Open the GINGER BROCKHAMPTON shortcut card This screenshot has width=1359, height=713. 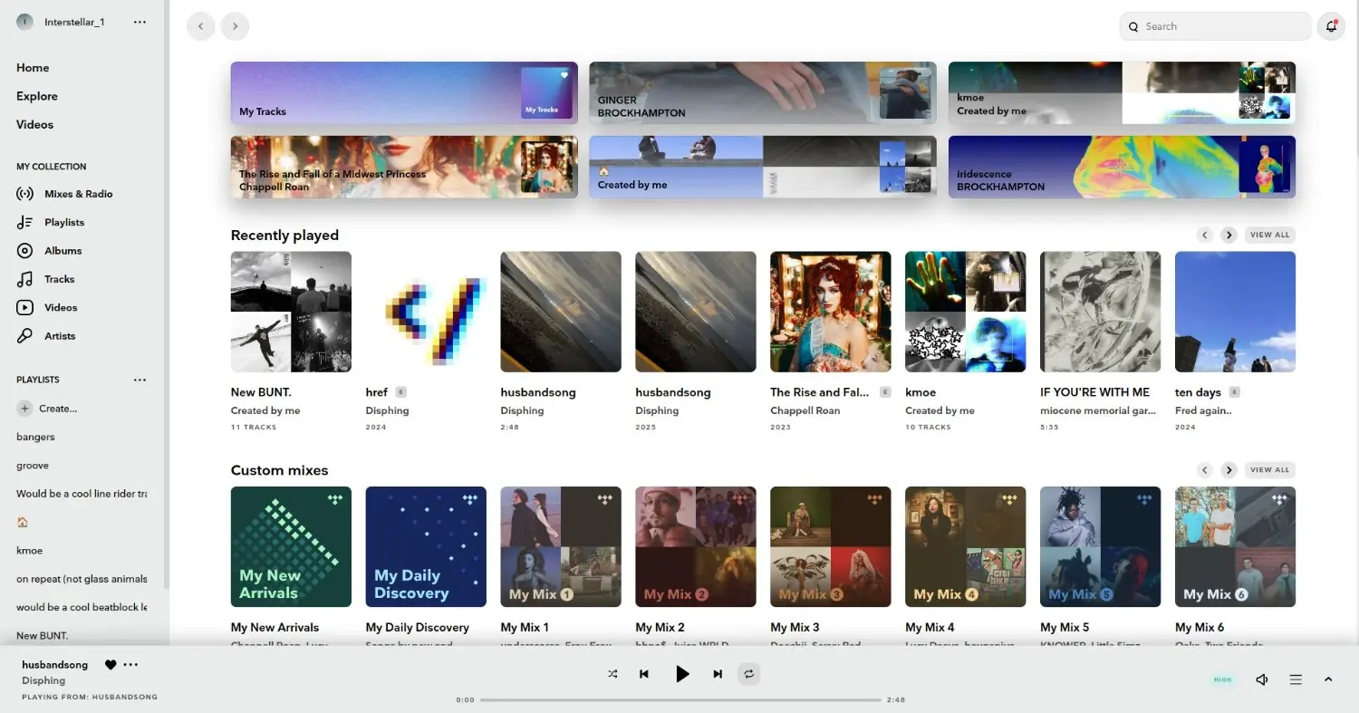(x=763, y=92)
